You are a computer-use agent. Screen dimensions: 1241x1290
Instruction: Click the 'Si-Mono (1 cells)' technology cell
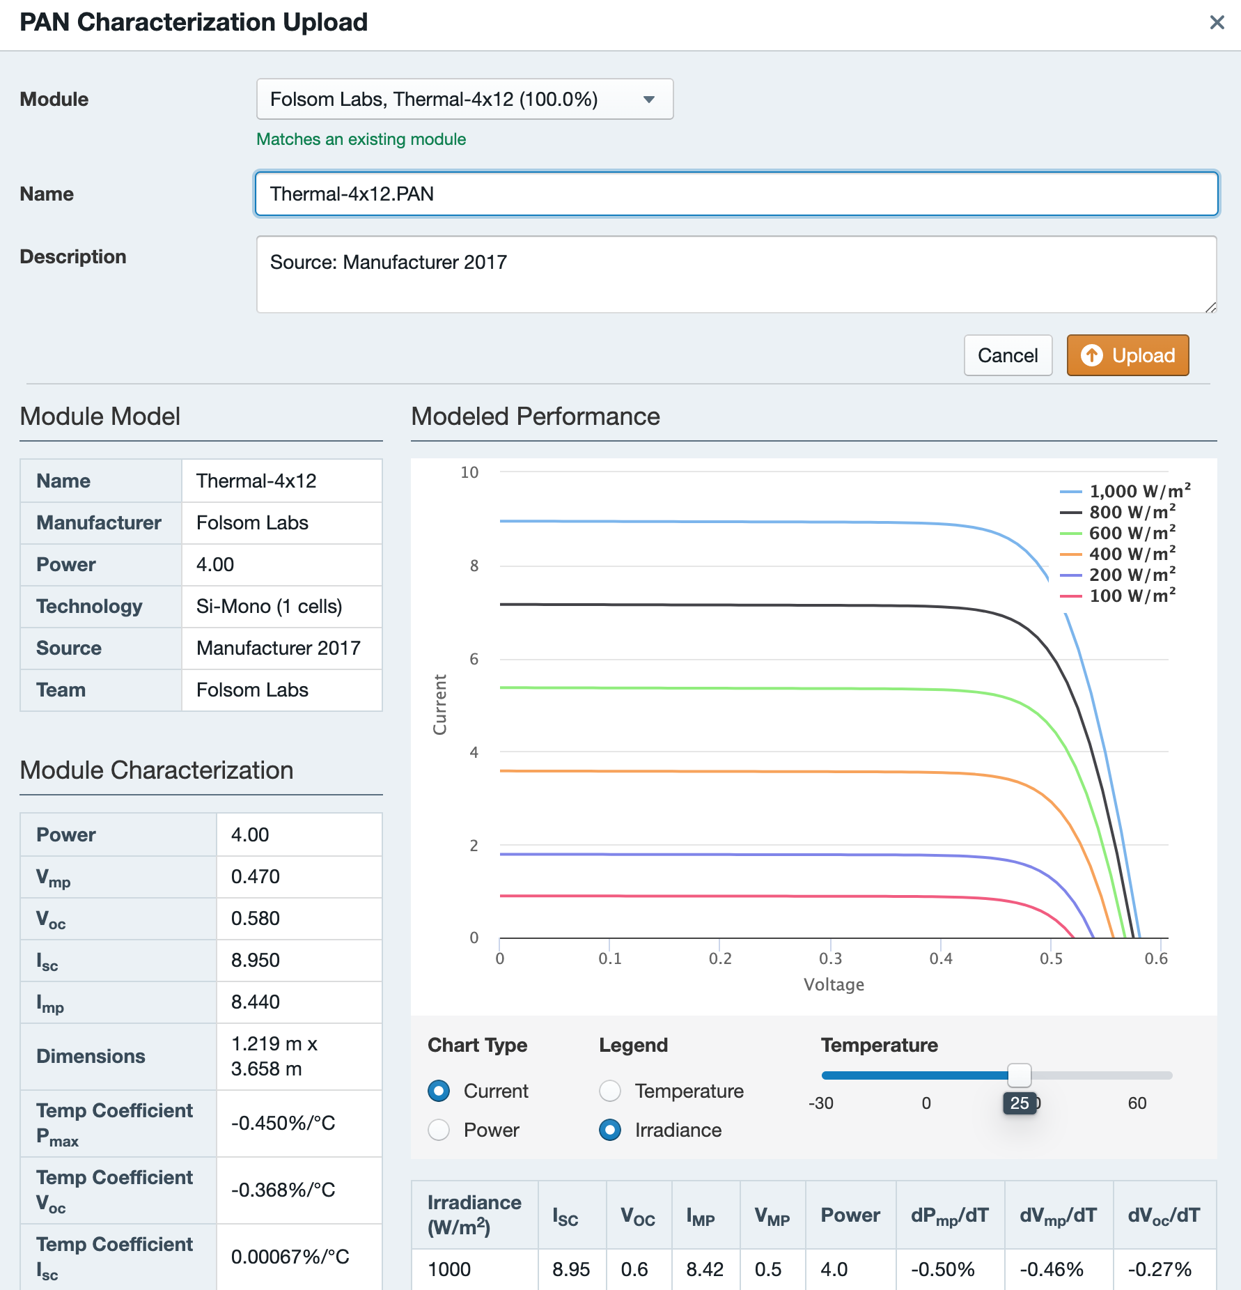(282, 606)
